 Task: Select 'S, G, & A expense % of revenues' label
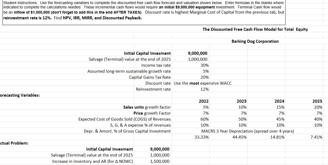141,125
